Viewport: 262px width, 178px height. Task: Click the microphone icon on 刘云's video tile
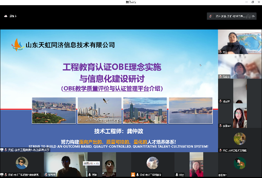click(221, 52)
